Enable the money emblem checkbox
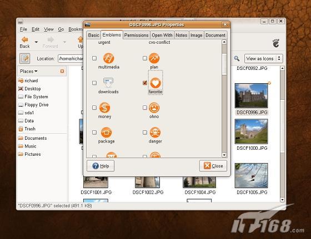This screenshot has height=239, width=311. [x=94, y=108]
